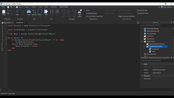
Task: Click Collapse All Folds
Action: (x=142, y=13)
